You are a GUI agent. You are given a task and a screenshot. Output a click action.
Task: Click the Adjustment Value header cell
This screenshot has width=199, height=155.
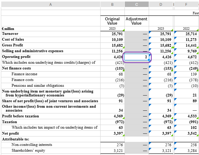pyautogui.click(x=137, y=21)
